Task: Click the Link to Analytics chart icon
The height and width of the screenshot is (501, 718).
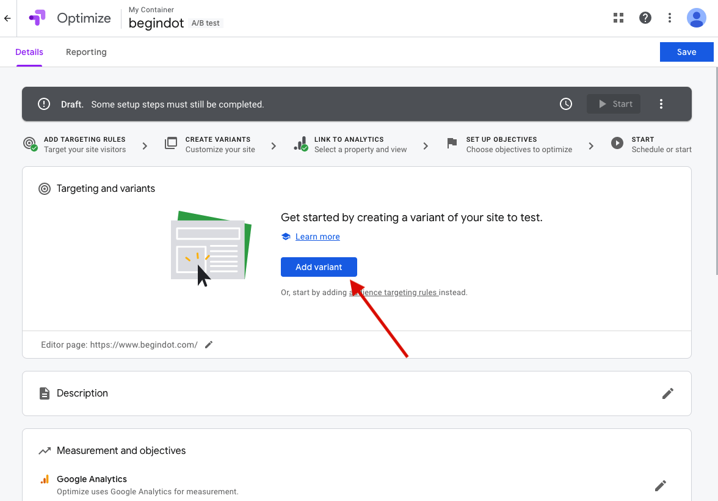Action: (x=301, y=144)
